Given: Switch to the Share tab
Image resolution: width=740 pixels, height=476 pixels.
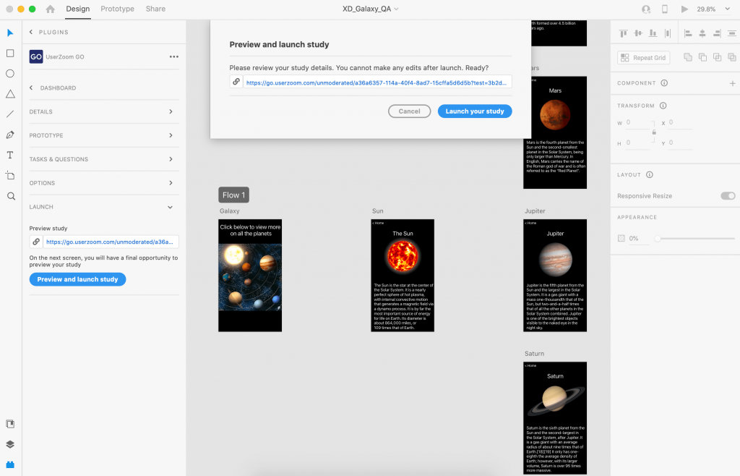Looking at the screenshot, I should [x=155, y=9].
